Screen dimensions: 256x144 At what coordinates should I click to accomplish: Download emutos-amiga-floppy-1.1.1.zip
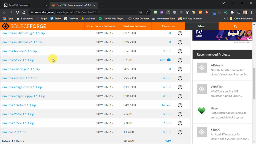[24, 96]
